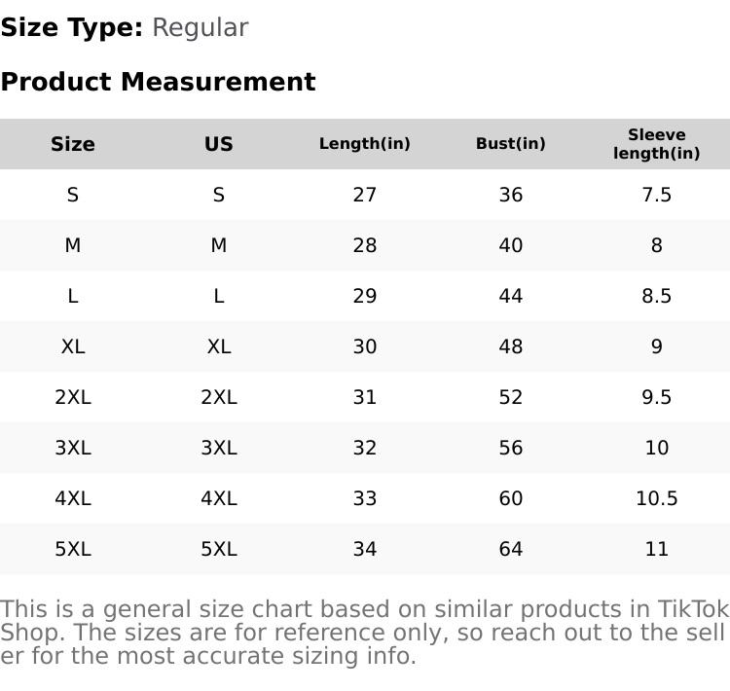Click 5XL in the US column

point(219,549)
